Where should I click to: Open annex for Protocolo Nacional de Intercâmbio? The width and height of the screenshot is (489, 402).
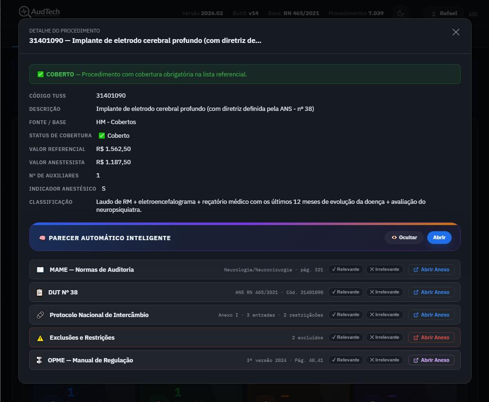431,315
